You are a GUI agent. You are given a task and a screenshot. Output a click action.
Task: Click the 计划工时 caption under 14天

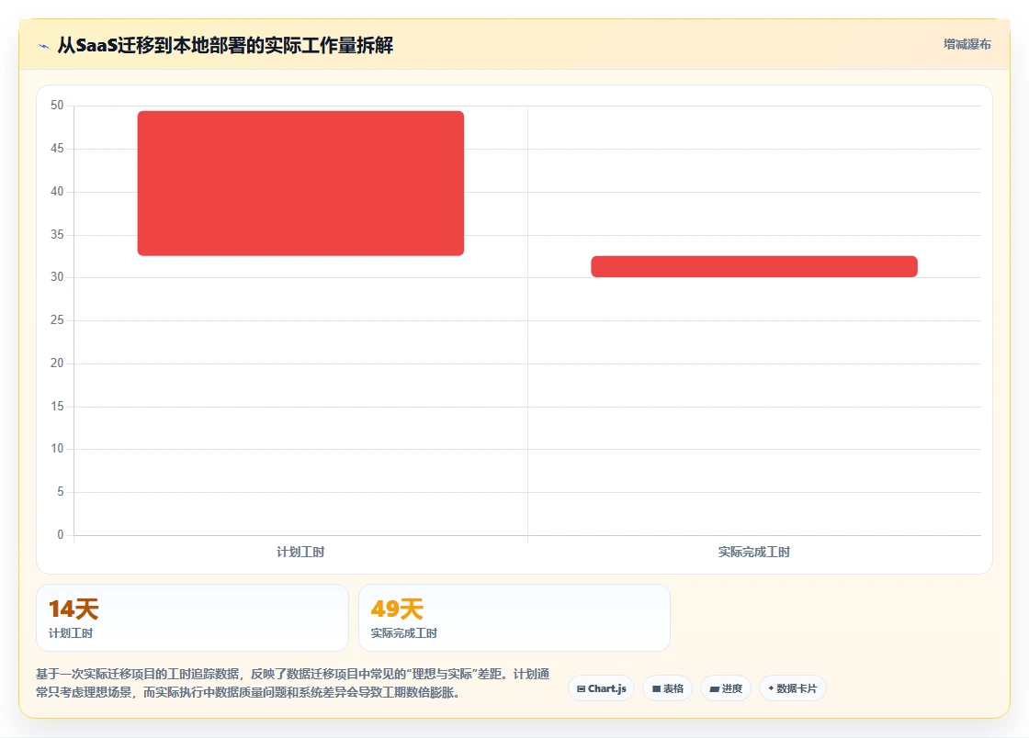tap(71, 633)
